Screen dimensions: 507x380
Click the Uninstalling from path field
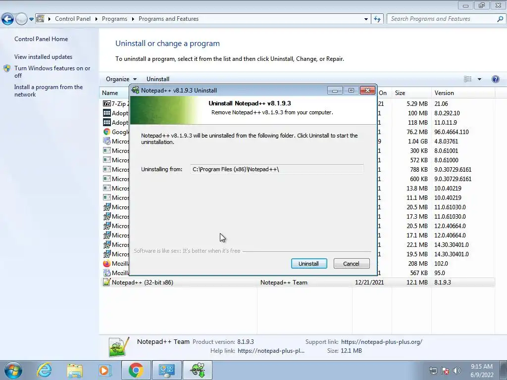point(277,169)
